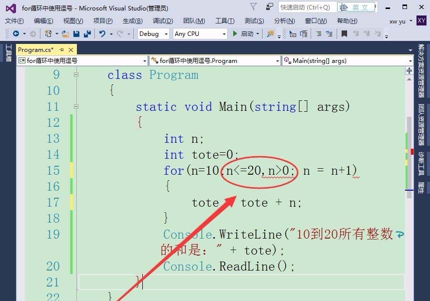Viewport: 430px width, 301px height.
Task: Open the 调试(D) menu
Action: coord(163,21)
